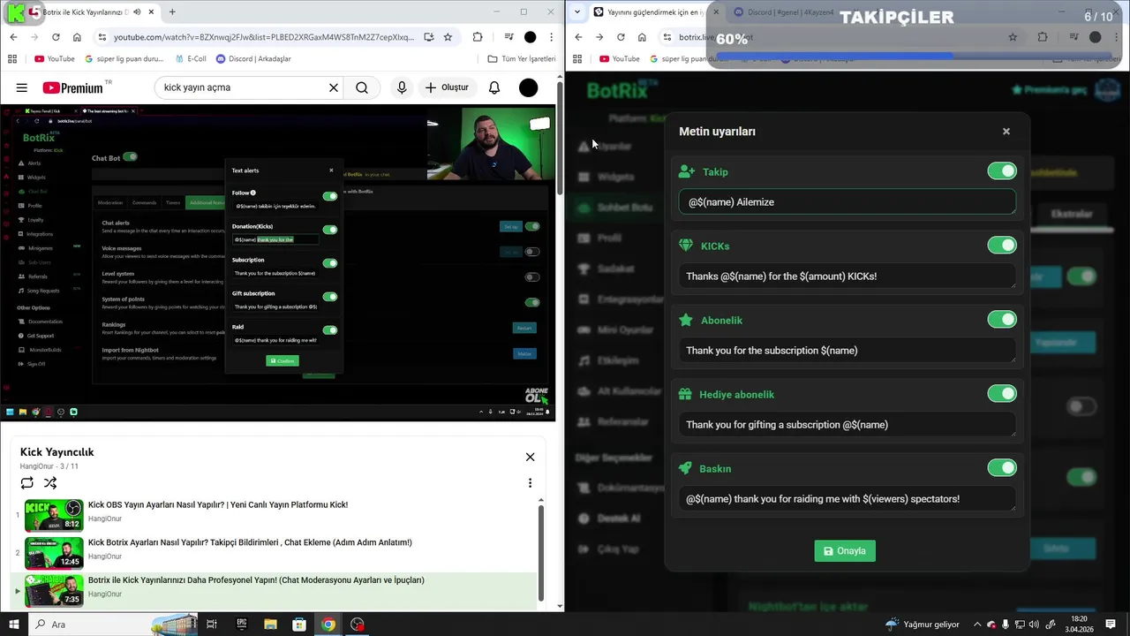Open media controls icon in left Chrome

click(508, 37)
